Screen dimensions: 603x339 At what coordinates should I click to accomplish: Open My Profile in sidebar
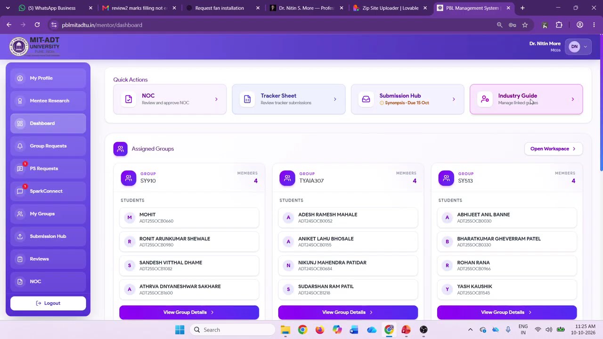pos(48,78)
